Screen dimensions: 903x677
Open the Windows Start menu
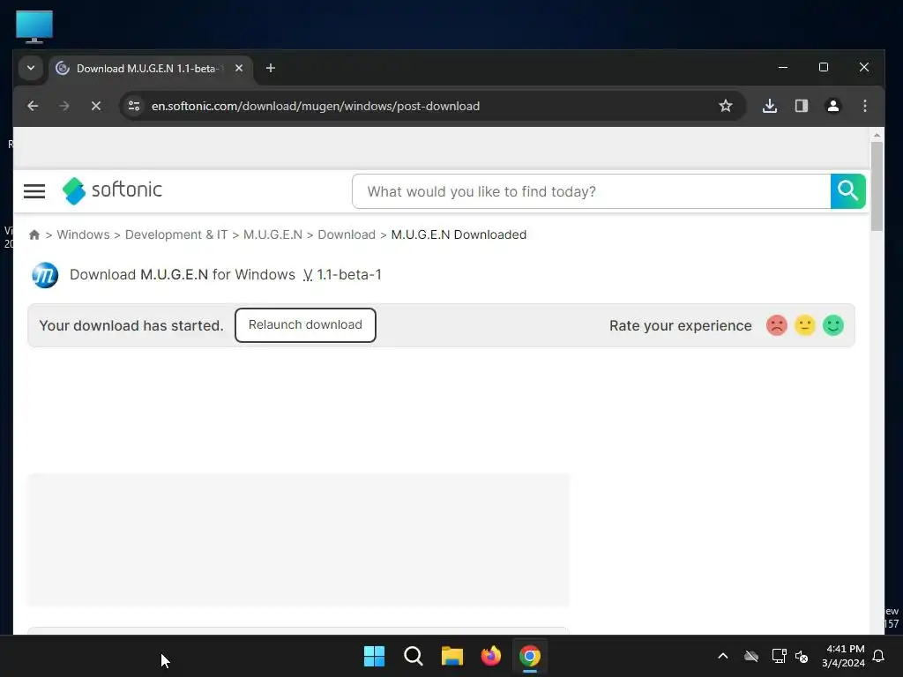(x=374, y=656)
